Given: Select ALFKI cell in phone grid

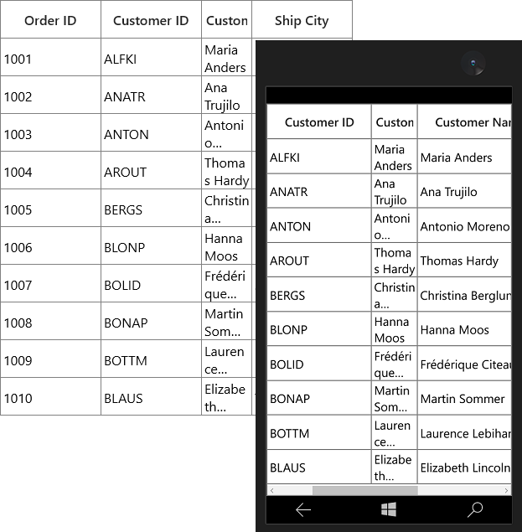Looking at the screenshot, I should 319,156.
